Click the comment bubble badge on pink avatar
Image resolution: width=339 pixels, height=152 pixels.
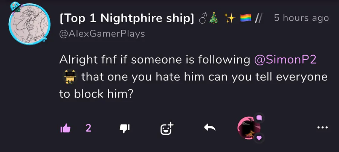coord(259,118)
